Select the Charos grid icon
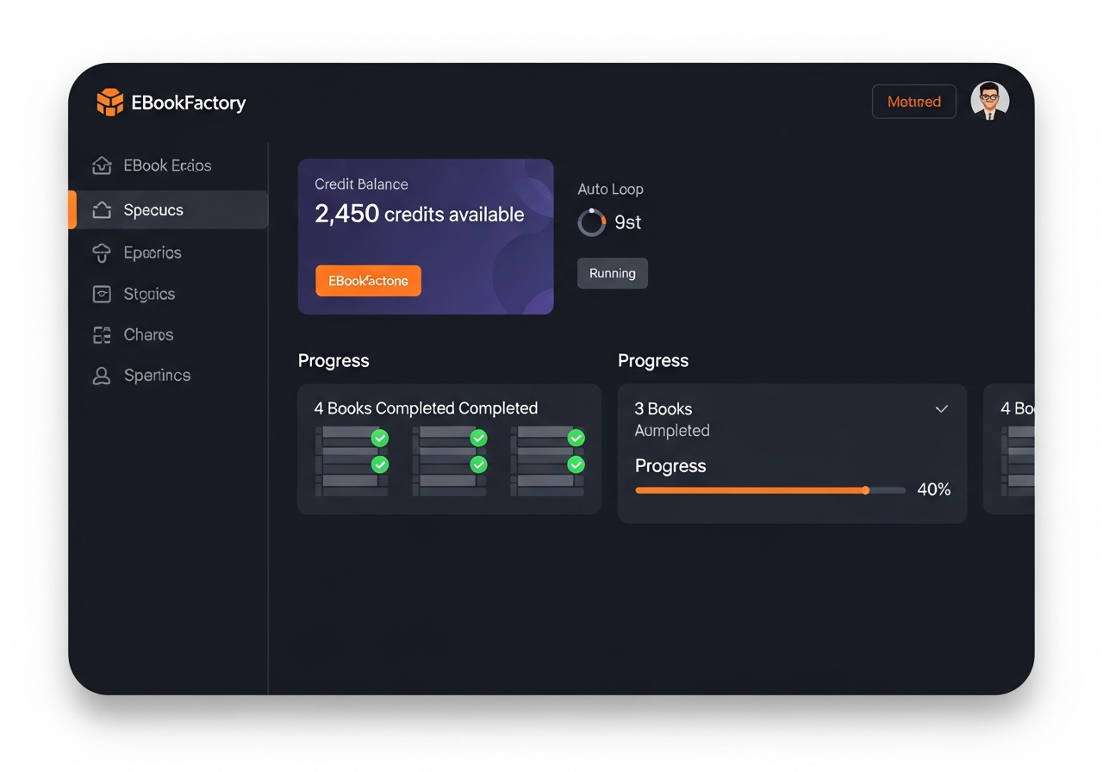Image resolution: width=1103 pixels, height=772 pixels. 102,334
